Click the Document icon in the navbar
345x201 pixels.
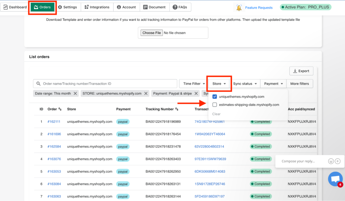tap(145, 7)
